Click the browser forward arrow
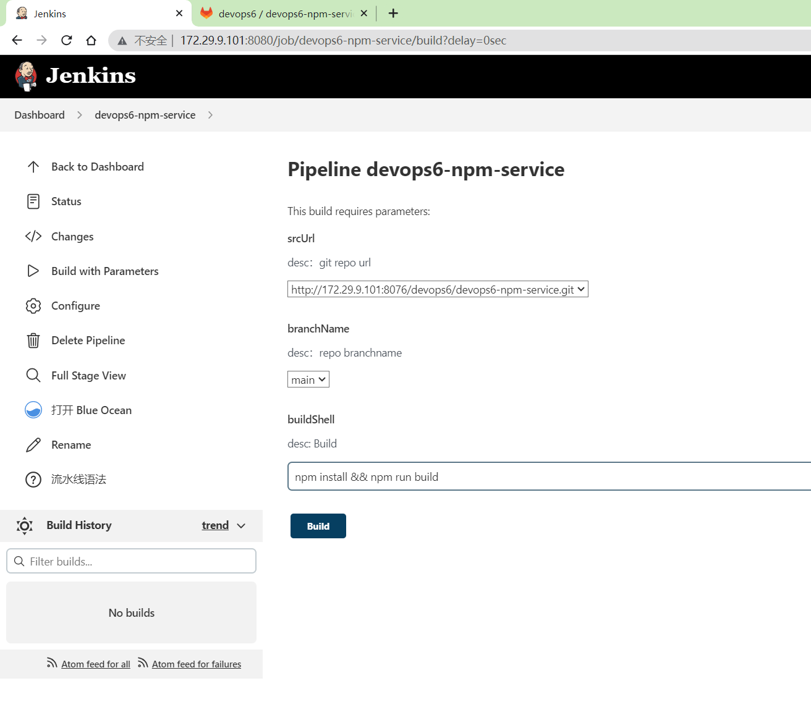The width and height of the screenshot is (811, 720). pyautogui.click(x=41, y=40)
